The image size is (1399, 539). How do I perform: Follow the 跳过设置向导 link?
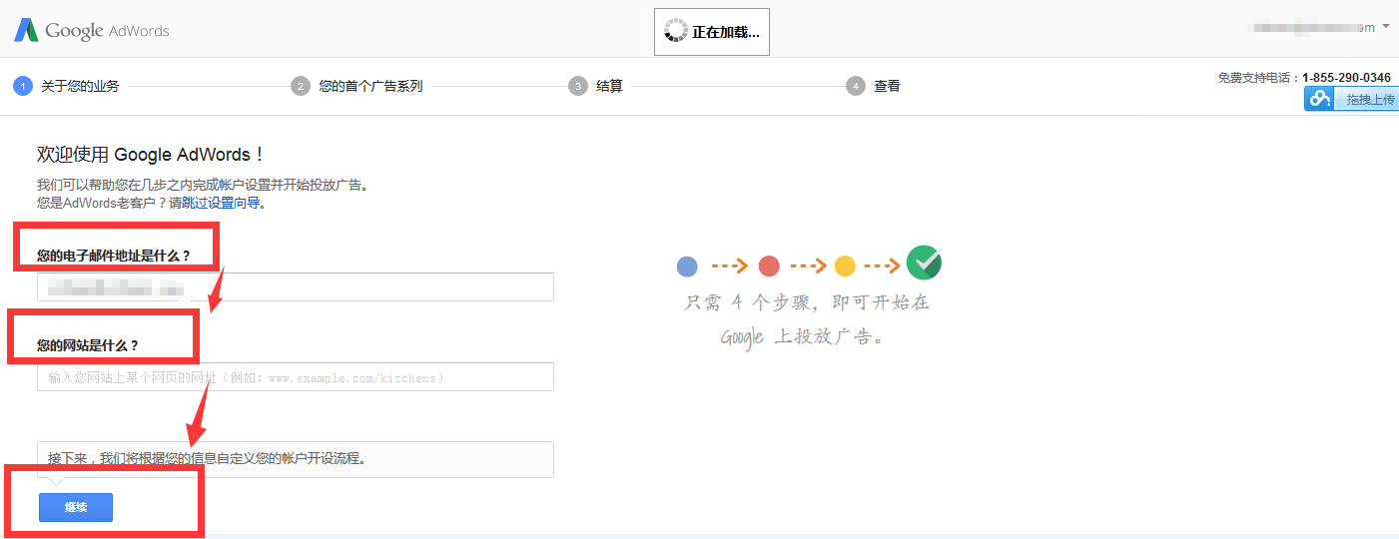point(221,203)
